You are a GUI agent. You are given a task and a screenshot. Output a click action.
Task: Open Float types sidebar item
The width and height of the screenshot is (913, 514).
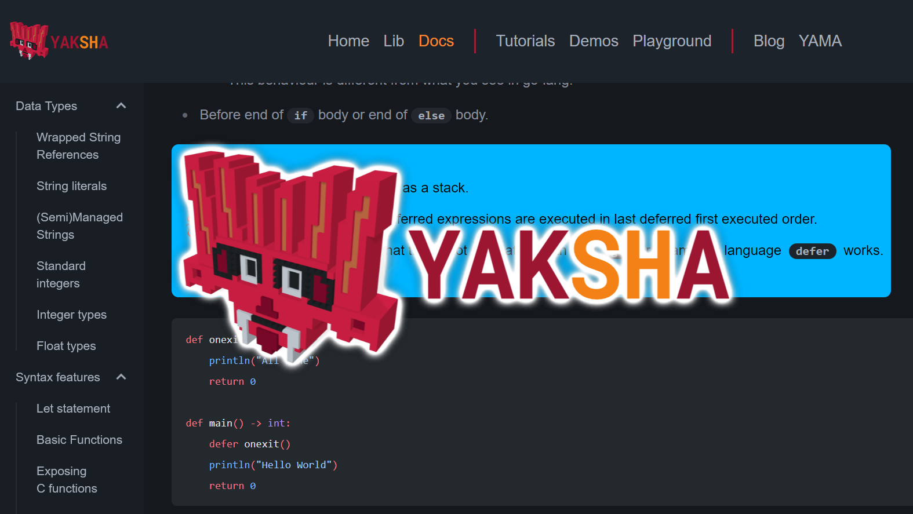point(66,346)
